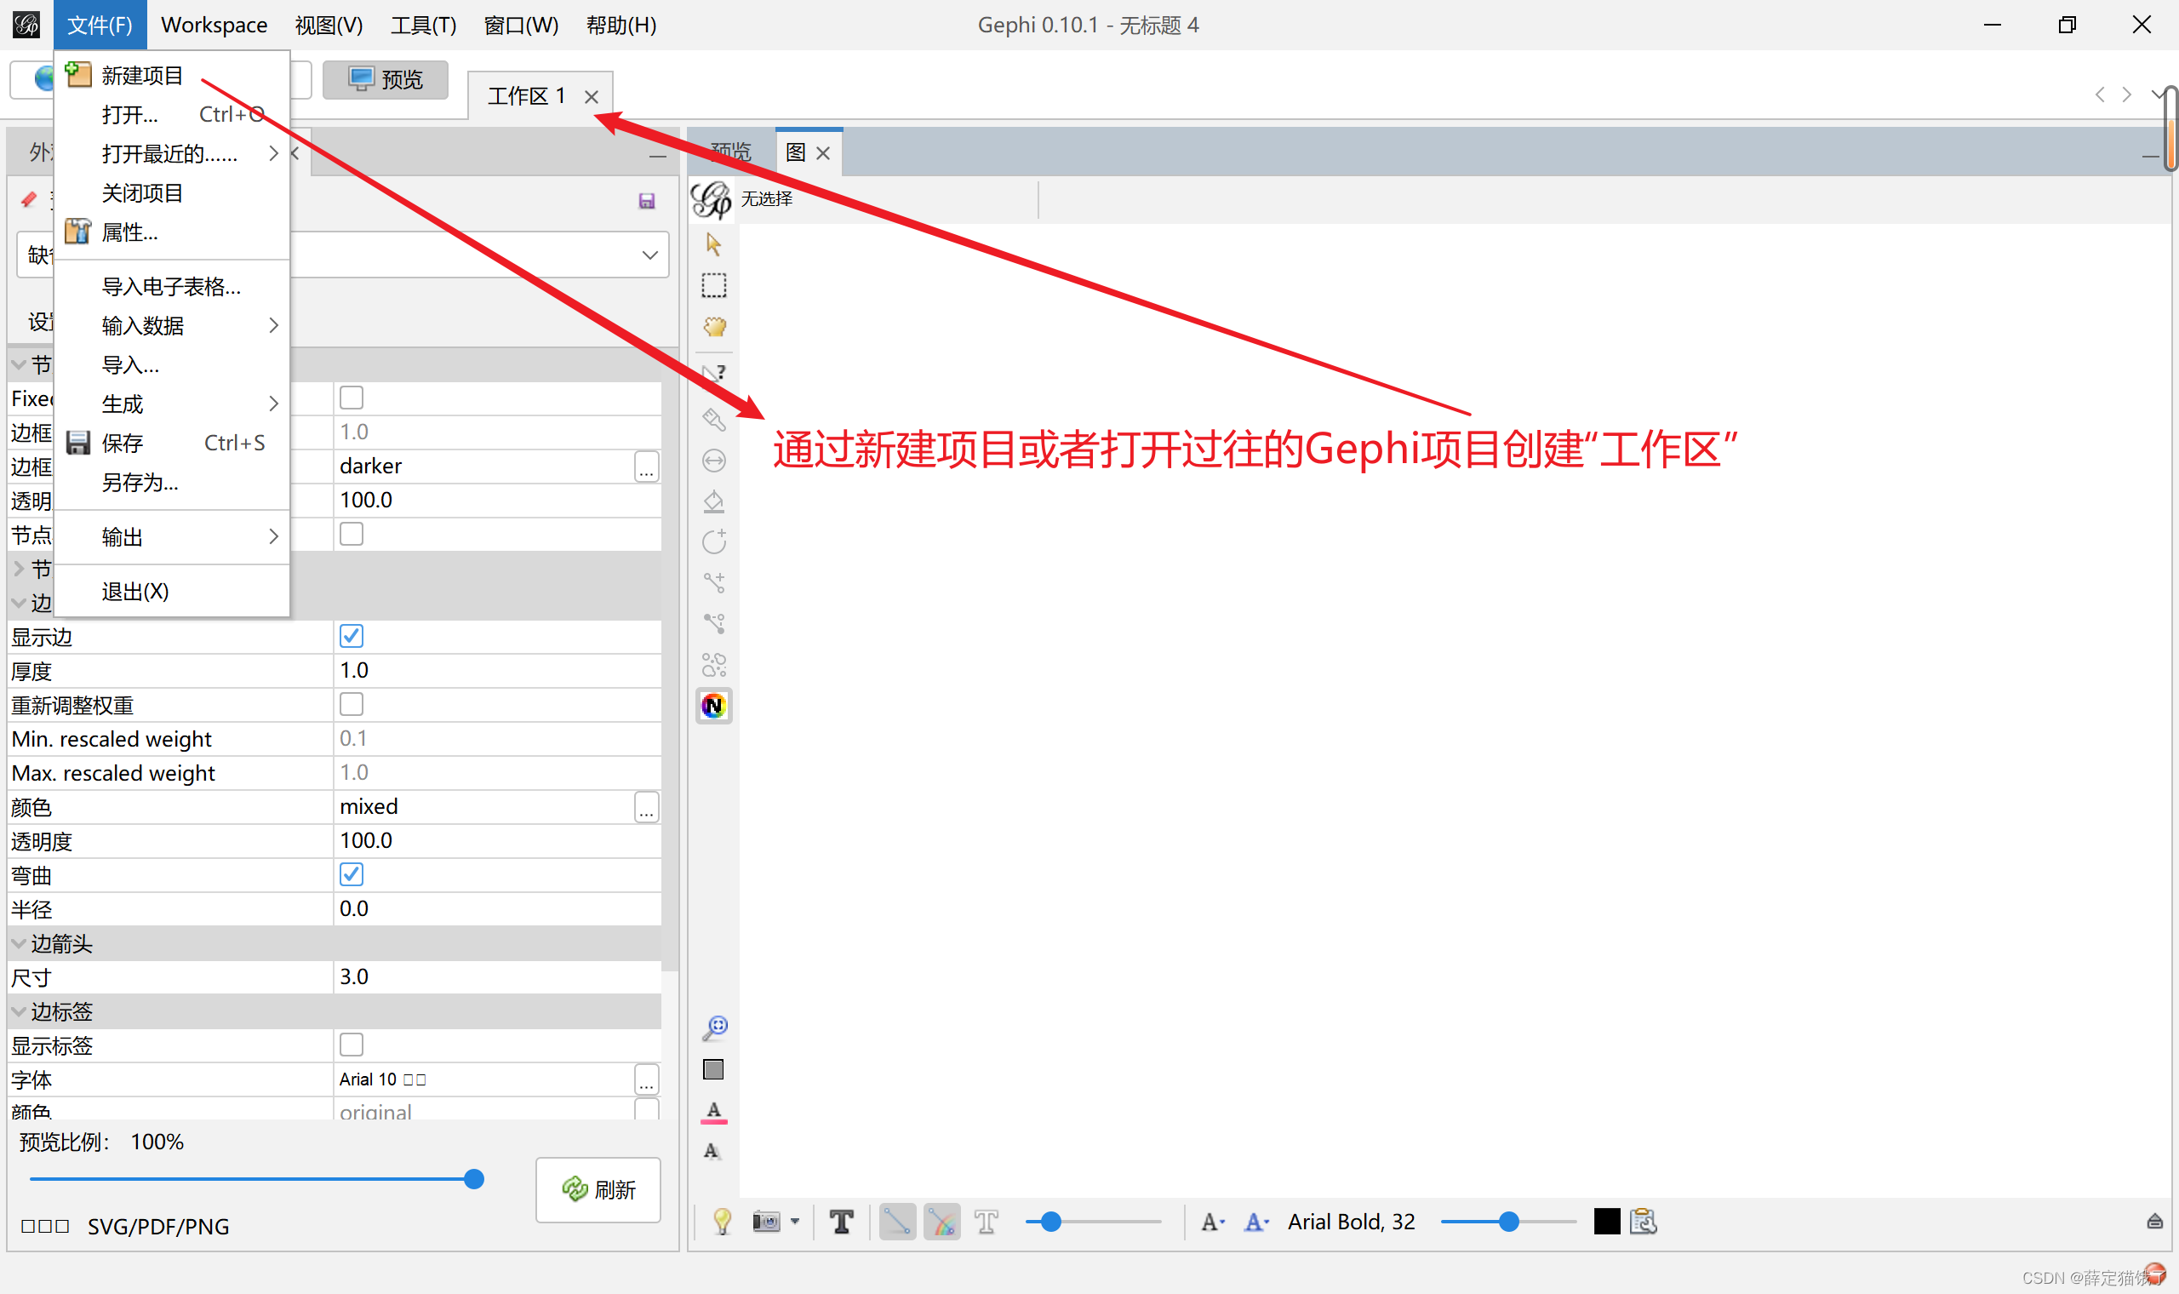Click the 刷新 refresh button
This screenshot has width=2179, height=1294.
point(598,1190)
